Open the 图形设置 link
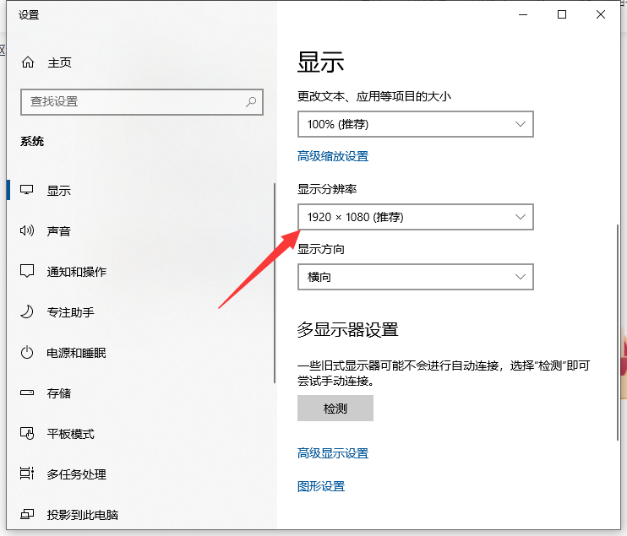627x536 pixels. [321, 486]
